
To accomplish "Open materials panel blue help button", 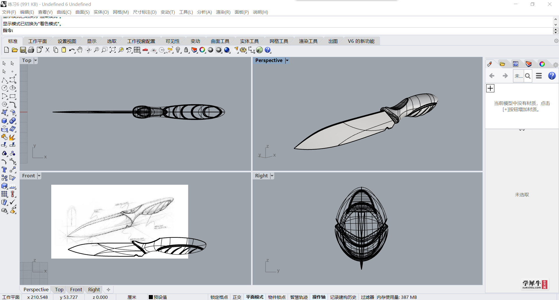I will click(x=552, y=76).
